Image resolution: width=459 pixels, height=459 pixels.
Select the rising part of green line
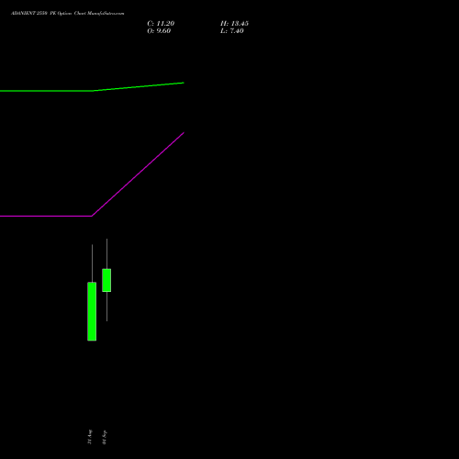click(x=138, y=87)
